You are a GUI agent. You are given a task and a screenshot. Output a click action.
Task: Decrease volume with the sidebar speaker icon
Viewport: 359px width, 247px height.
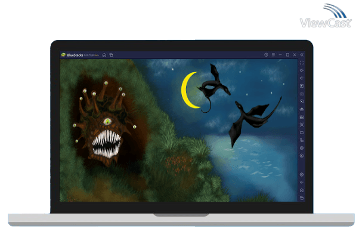click(x=302, y=78)
